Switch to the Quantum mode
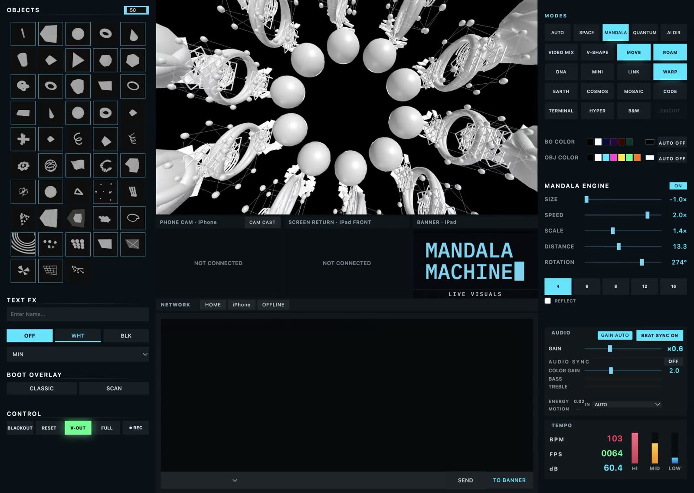The image size is (694, 493). click(x=645, y=33)
